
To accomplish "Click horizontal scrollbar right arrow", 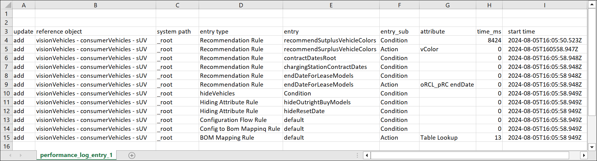I will [x=584, y=156].
